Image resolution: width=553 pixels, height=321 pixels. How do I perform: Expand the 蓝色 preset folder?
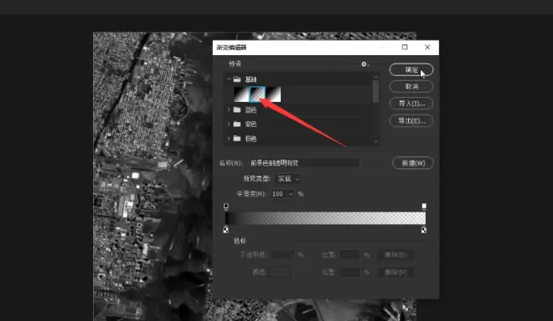(x=229, y=110)
